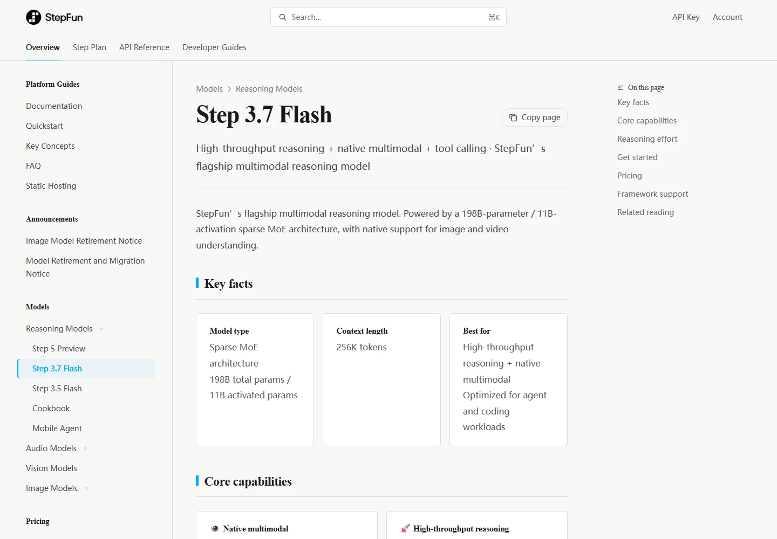This screenshot has width=777, height=539.
Task: Click the 256K tokens value
Action: (x=362, y=347)
